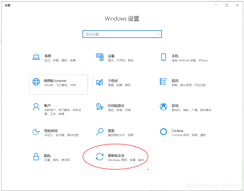Open the 个性化 paintbrush icon
Viewport: 244px width, 191px height.
click(100, 82)
